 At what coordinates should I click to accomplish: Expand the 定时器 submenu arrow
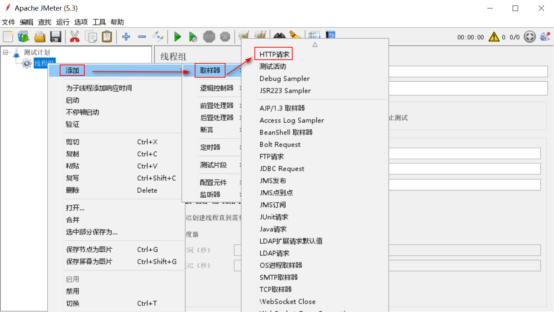point(240,147)
